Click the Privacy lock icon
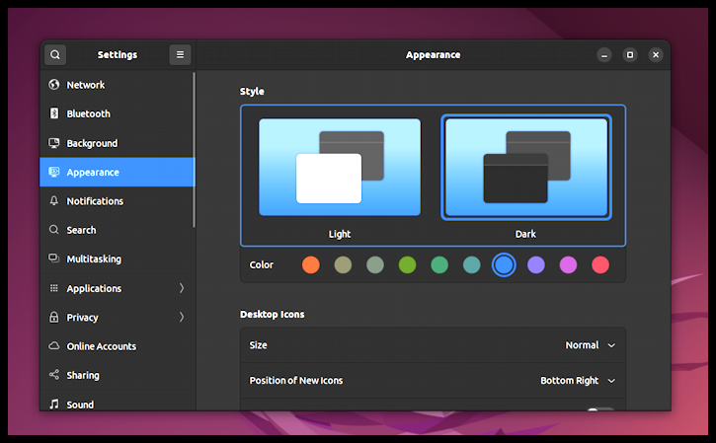716x443 pixels. pos(54,317)
